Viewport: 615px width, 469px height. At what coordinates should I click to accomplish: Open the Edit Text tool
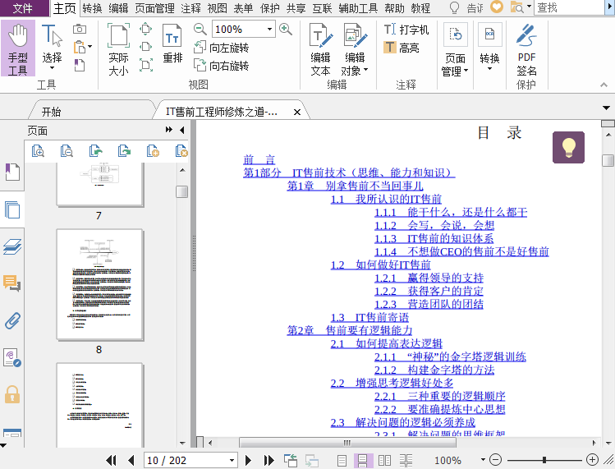(320, 49)
